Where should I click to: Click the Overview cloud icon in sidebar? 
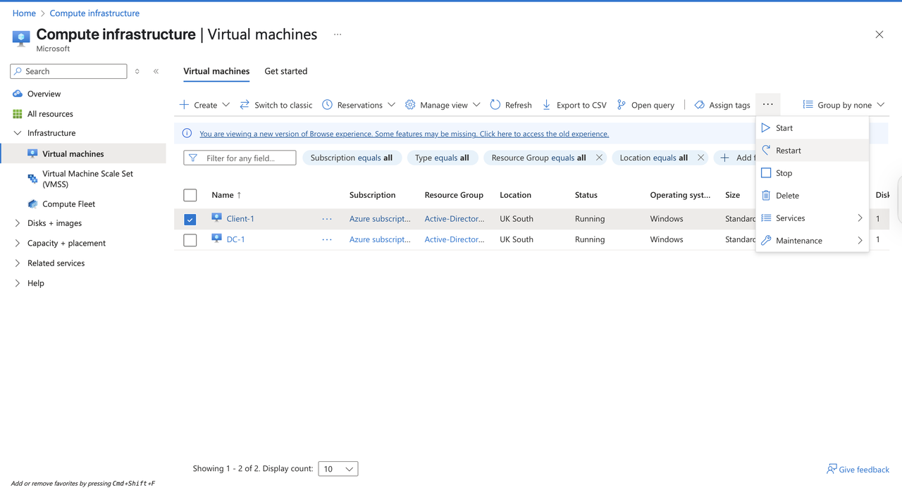(18, 94)
